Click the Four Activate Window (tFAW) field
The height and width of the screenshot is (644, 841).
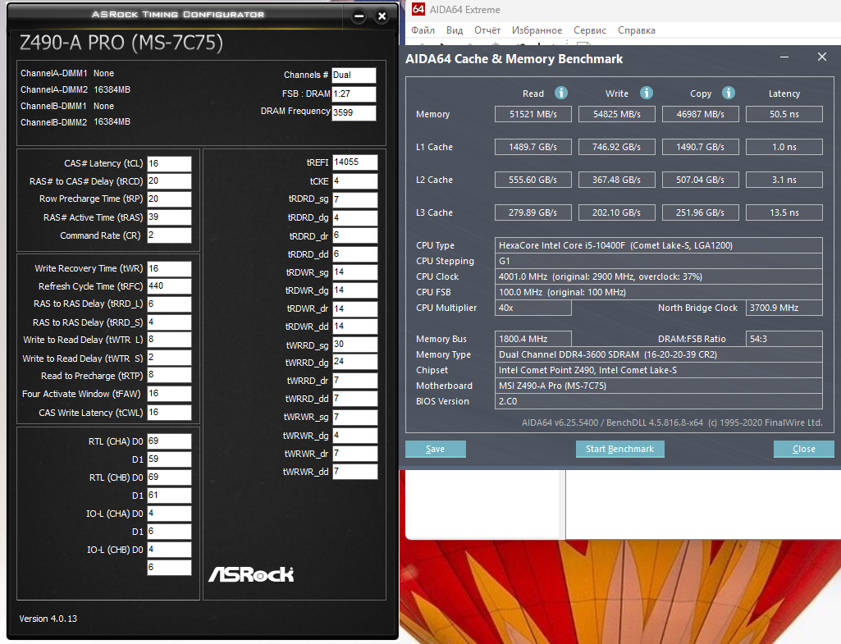point(169,394)
